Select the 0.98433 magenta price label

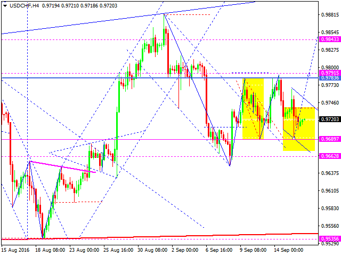point(330,39)
